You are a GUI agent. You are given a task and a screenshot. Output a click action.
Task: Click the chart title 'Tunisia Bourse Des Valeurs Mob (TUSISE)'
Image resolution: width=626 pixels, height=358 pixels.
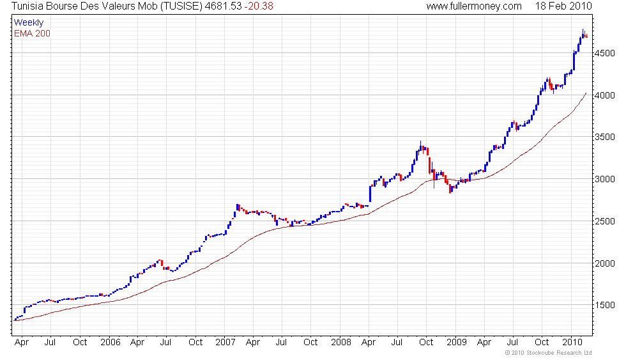[x=107, y=6]
